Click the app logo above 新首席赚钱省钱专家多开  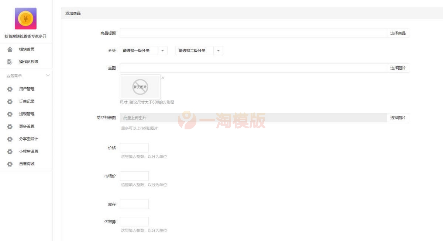(26, 18)
